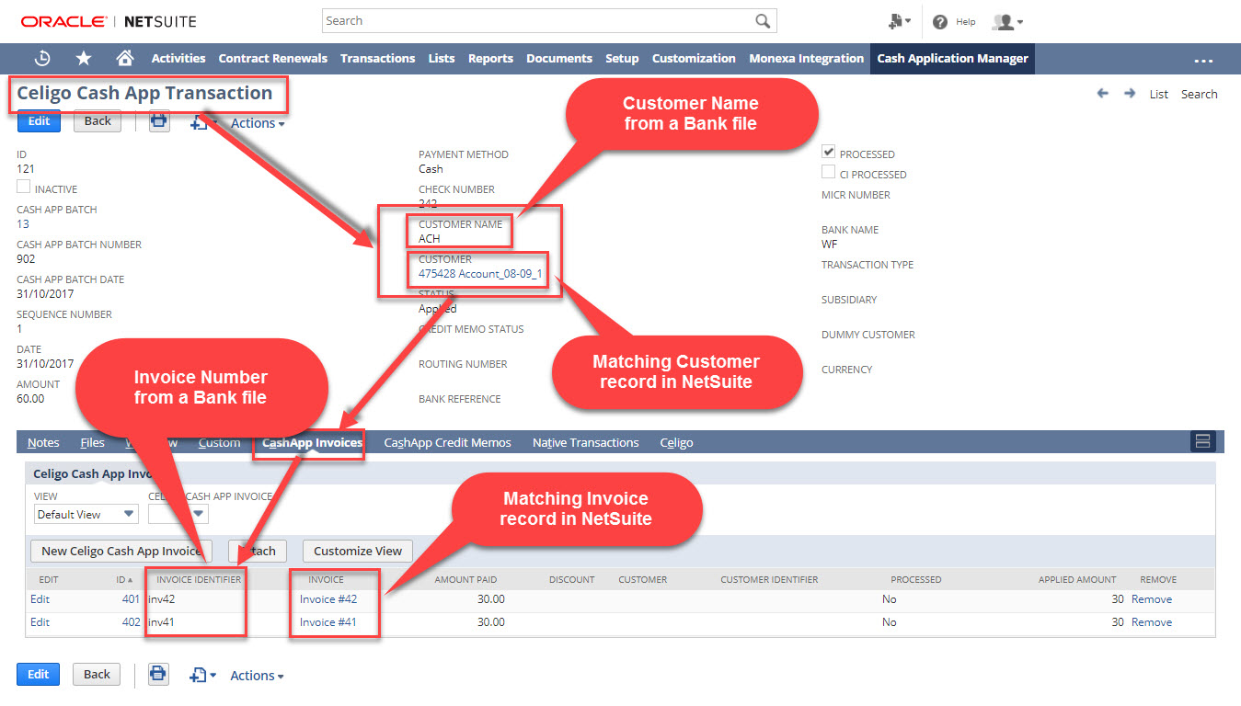The image size is (1241, 706).
Task: Edit the row with ID 401
Action: point(40,598)
